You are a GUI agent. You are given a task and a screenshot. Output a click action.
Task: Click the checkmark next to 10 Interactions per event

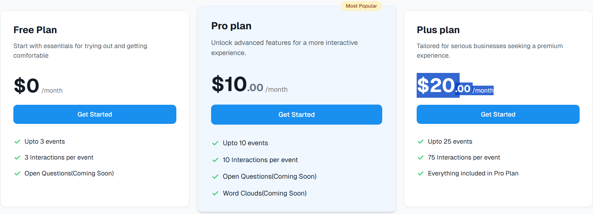(215, 160)
